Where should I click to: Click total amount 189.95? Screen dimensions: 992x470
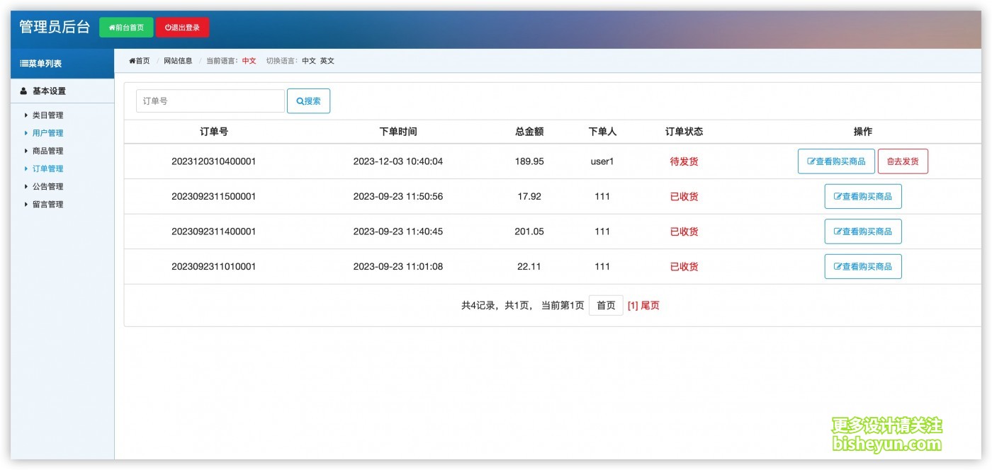coord(529,161)
